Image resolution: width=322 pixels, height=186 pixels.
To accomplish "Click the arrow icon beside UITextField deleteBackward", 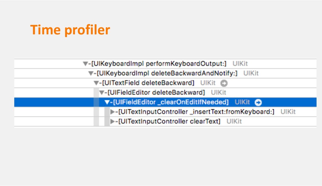I will tap(224, 83).
